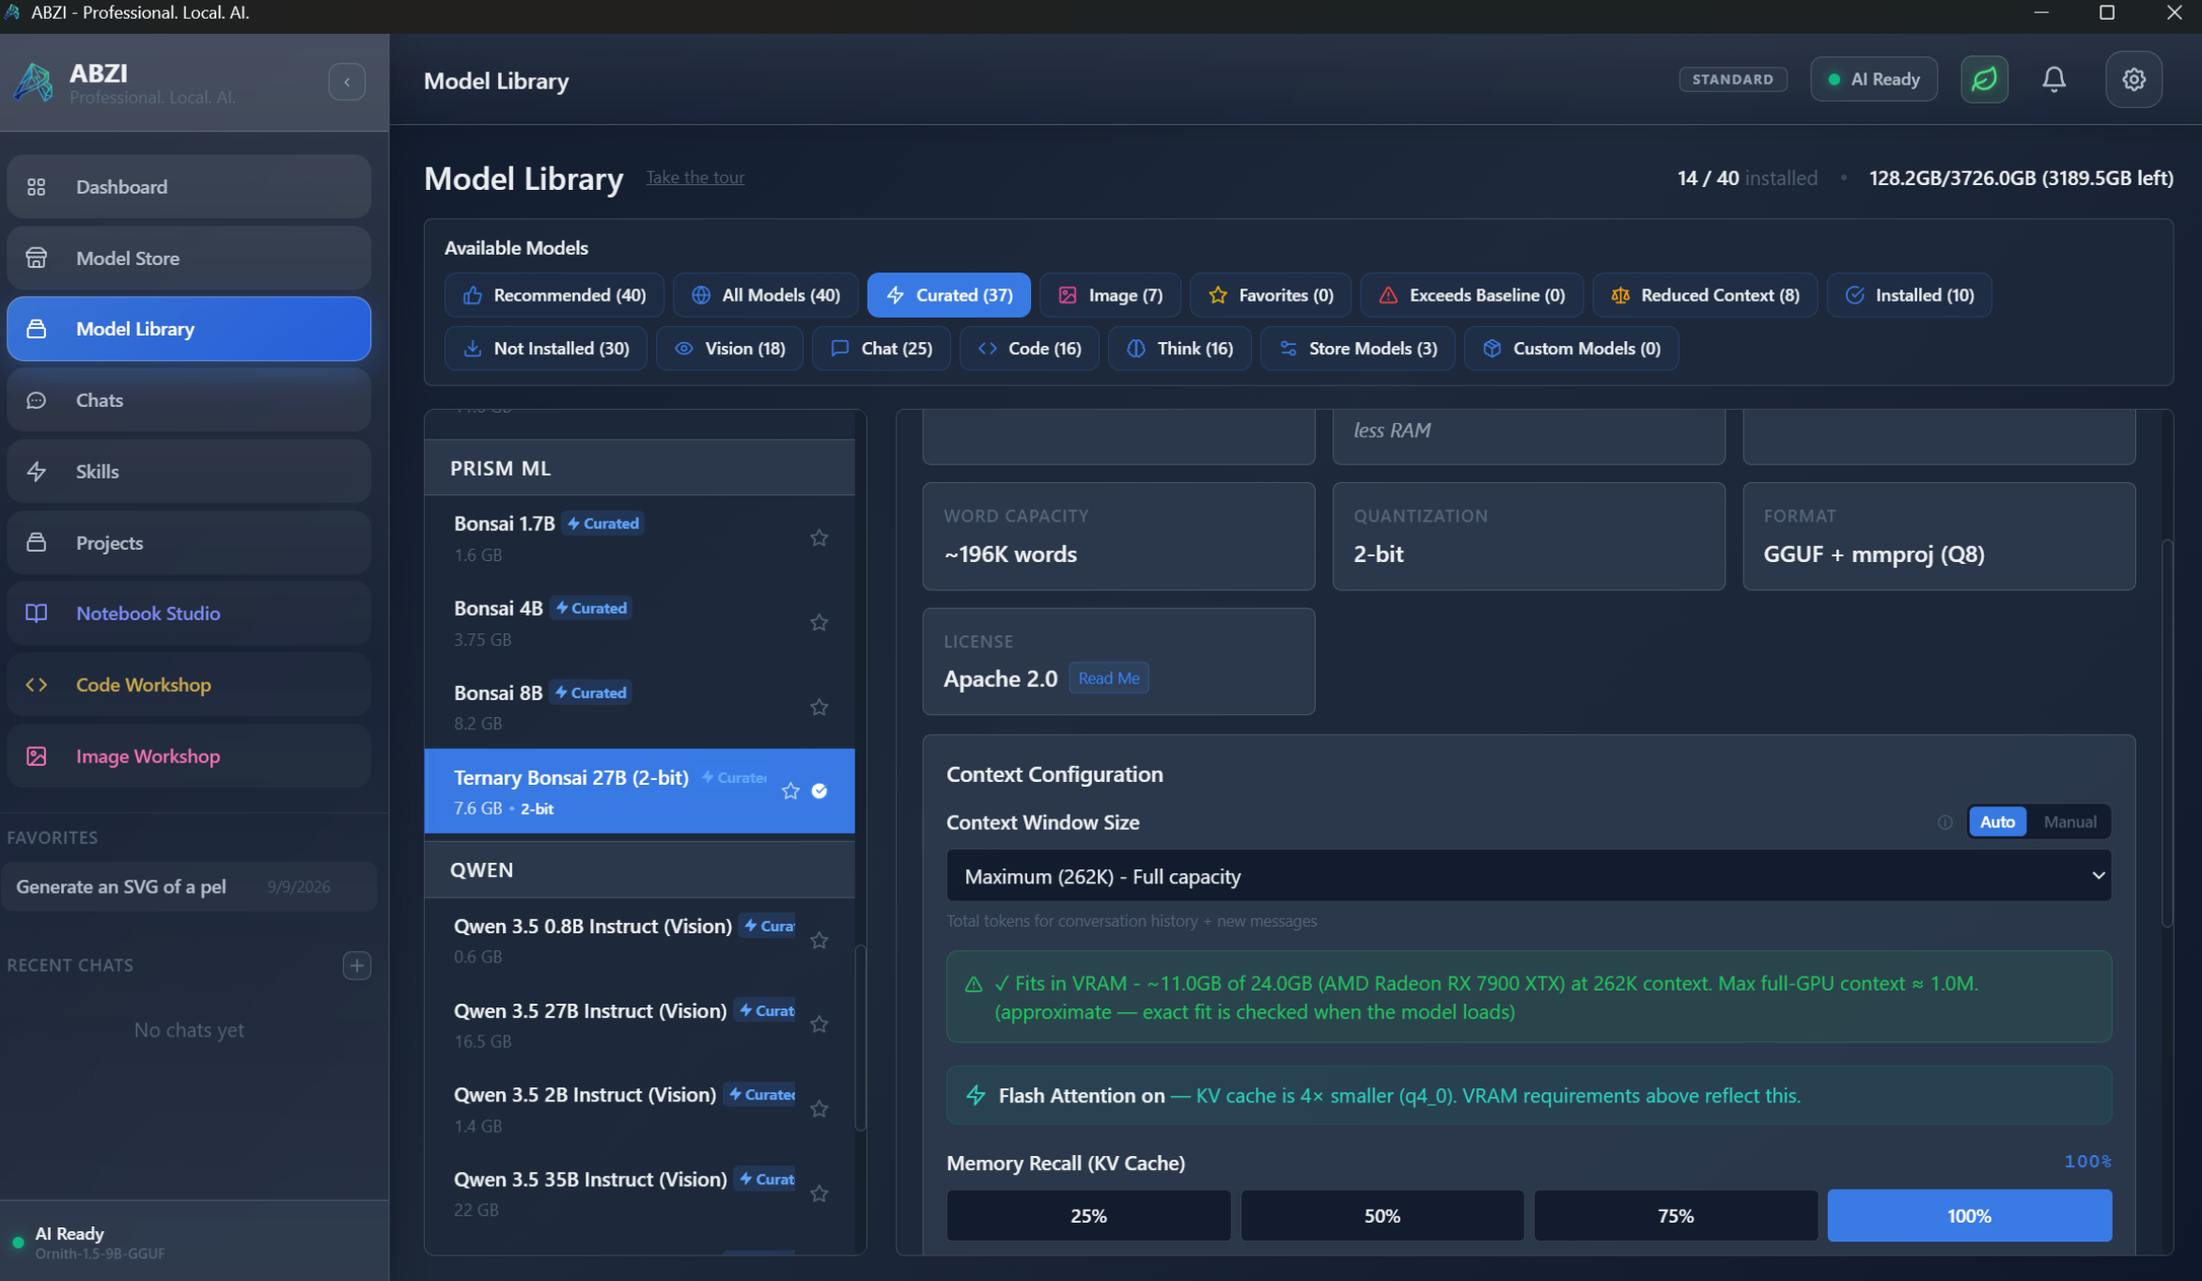Open notifications bell
Screen dimensions: 2202x1281
coord(2054,80)
